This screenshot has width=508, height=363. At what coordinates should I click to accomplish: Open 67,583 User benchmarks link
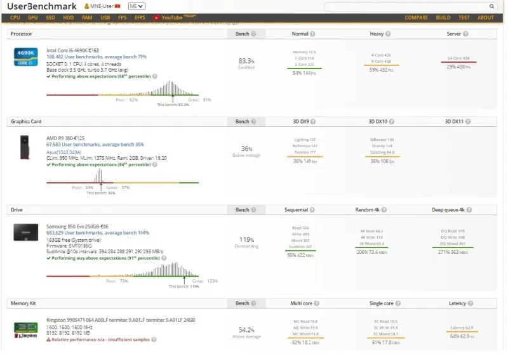[x=95, y=145]
